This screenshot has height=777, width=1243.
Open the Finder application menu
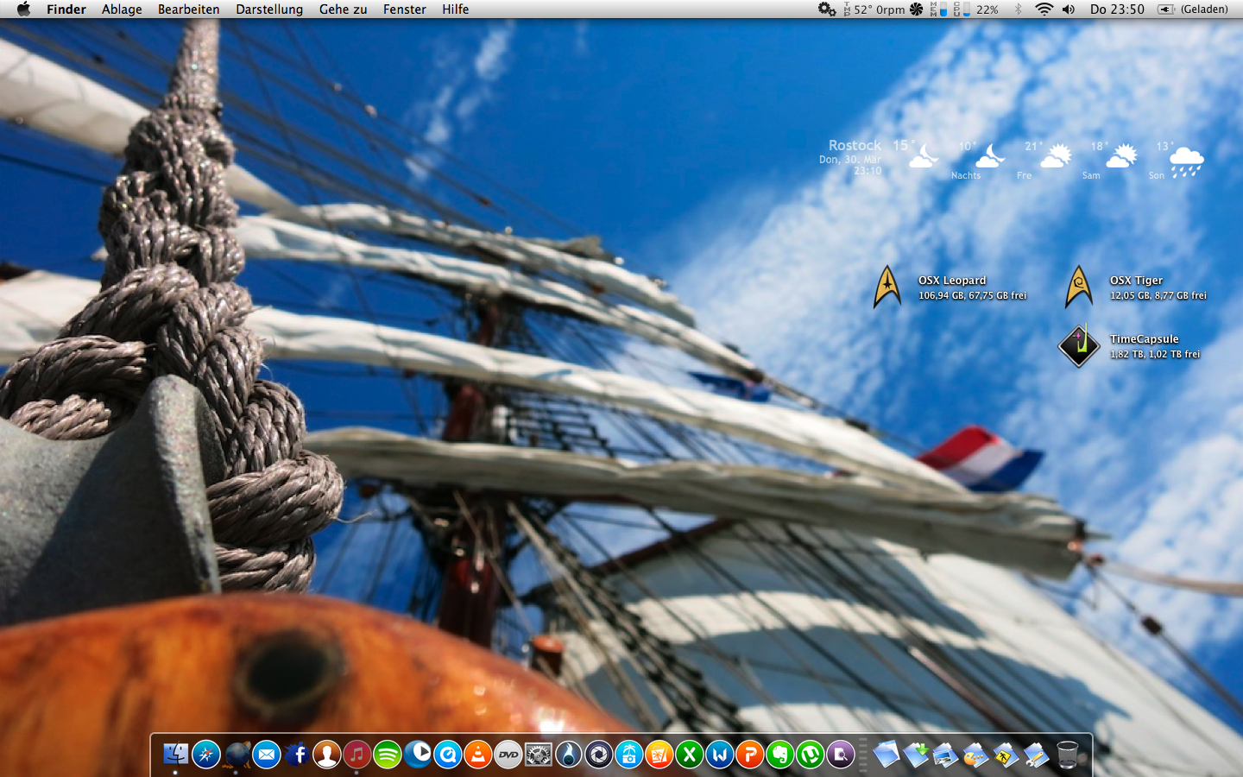(x=66, y=9)
